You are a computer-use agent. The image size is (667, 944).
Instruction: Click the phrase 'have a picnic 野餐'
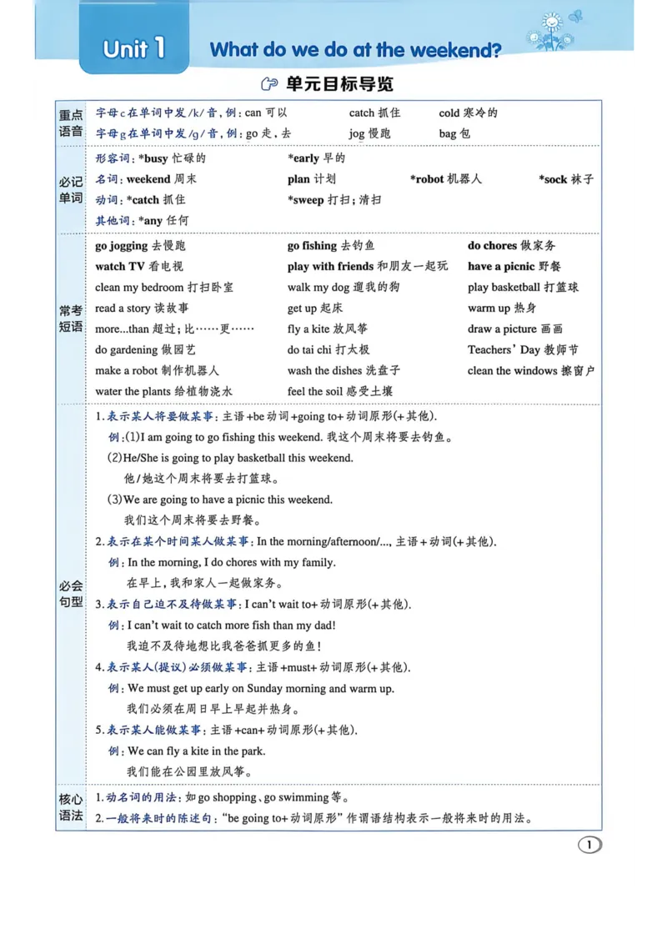pos(514,266)
